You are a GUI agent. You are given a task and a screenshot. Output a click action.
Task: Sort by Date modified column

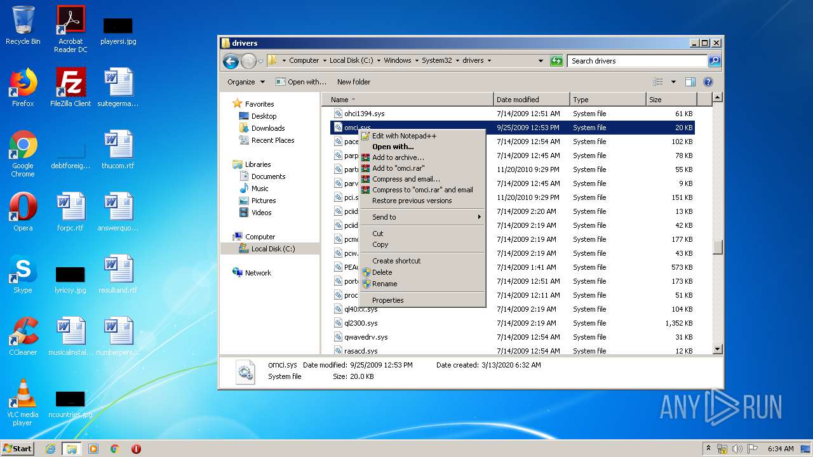click(532, 100)
